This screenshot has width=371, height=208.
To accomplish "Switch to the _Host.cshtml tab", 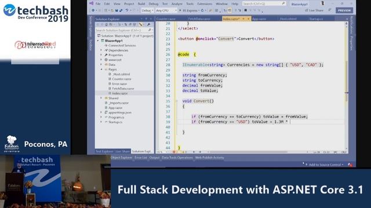I will 288,19.
